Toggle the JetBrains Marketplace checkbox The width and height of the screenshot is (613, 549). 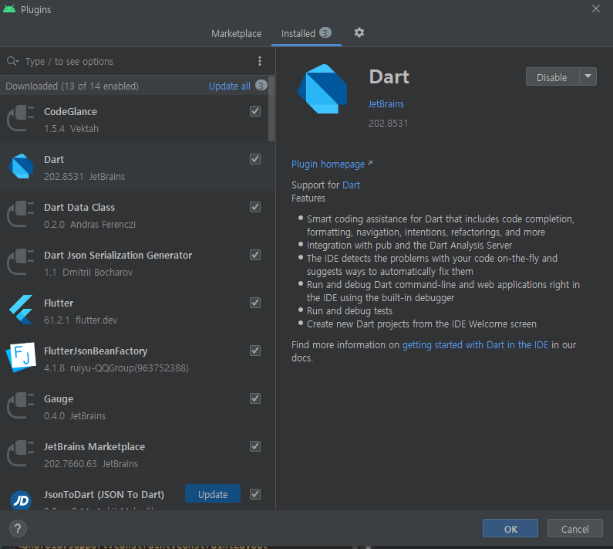point(255,446)
